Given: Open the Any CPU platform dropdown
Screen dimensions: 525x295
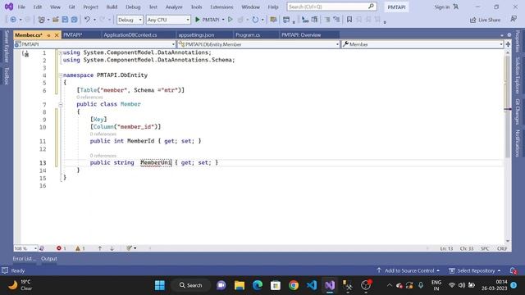Looking at the screenshot, I should point(168,20).
